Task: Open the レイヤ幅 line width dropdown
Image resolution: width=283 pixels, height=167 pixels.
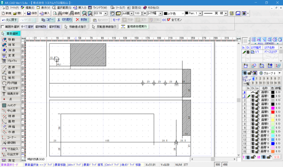Action: [160, 14]
